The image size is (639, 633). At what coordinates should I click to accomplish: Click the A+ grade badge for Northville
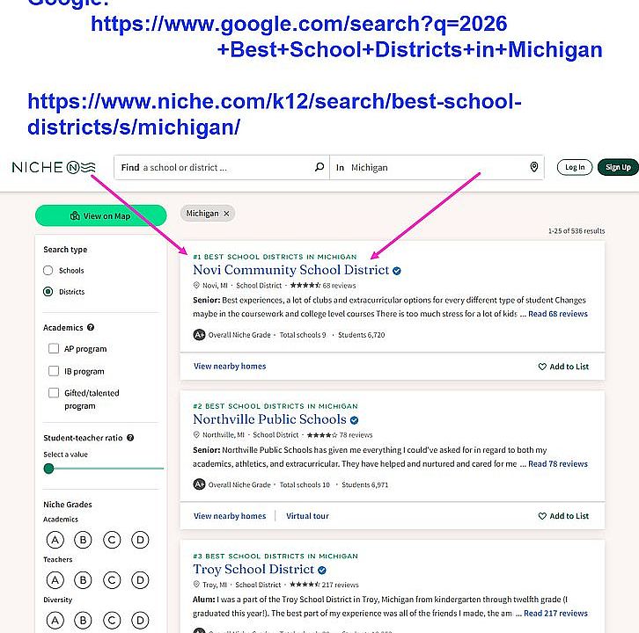tap(199, 484)
